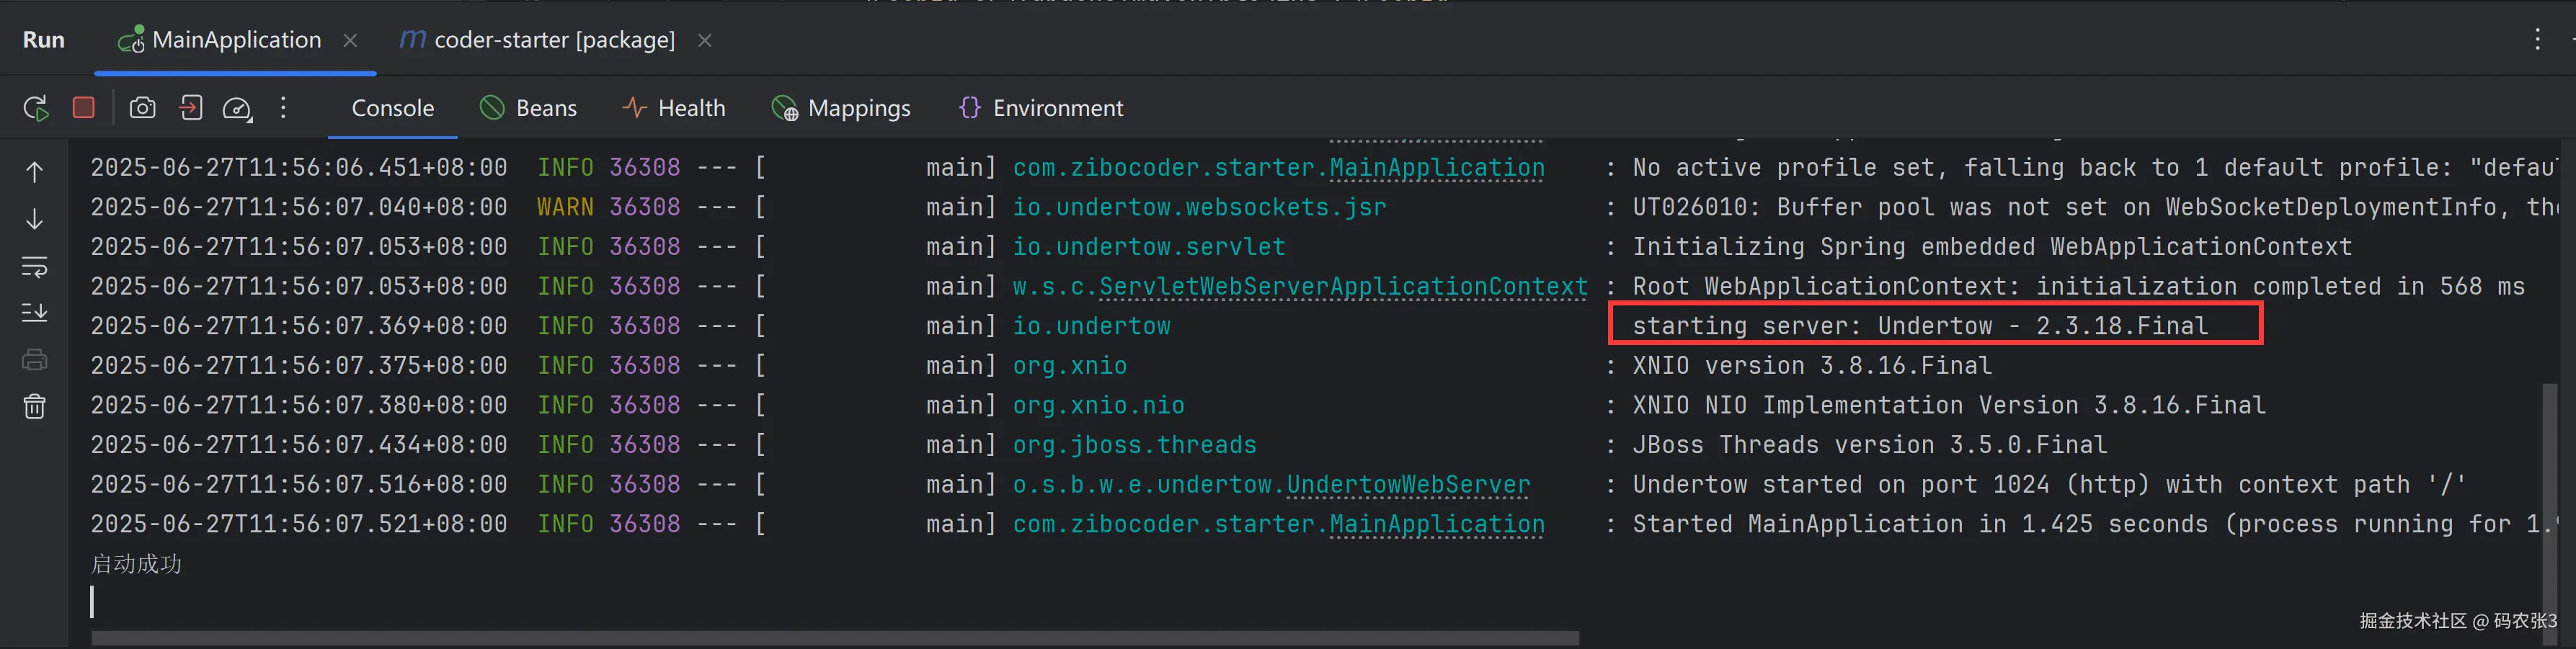
Task: Rerun the MainApplication process
Action: pyautogui.click(x=36, y=108)
